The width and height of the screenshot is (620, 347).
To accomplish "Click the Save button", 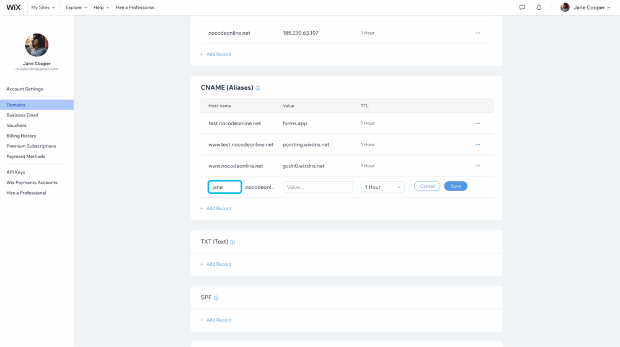I will 455,186.
